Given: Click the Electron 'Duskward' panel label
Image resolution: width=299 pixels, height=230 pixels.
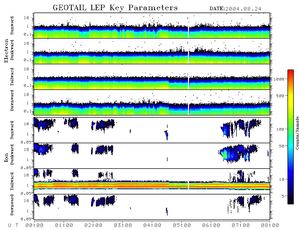Looking at the screenshot, I should (x=12, y=50).
